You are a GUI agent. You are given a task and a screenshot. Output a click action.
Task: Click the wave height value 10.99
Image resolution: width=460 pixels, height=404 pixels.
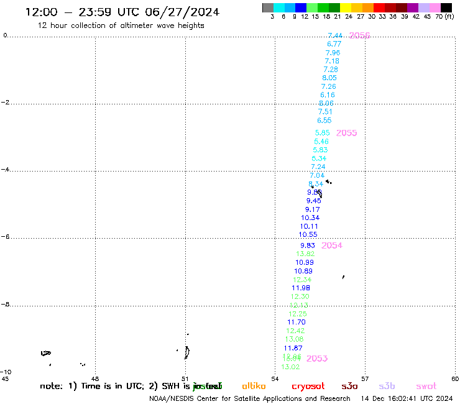pos(305,262)
